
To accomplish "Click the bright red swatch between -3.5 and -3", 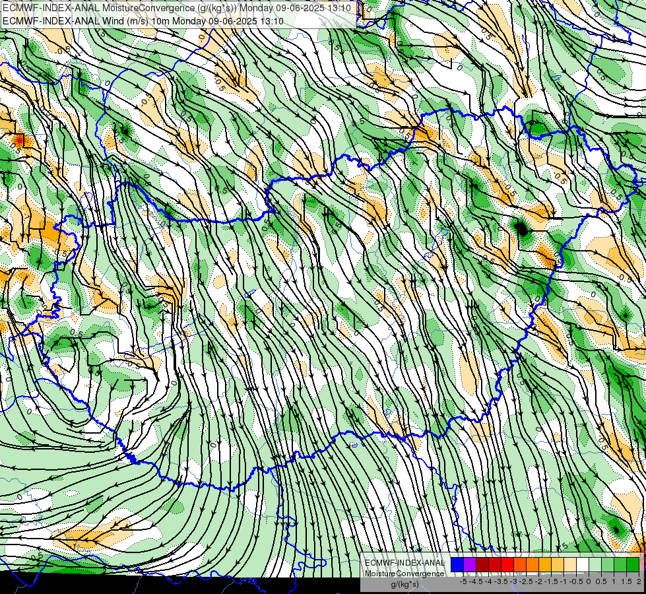I will 507,565.
